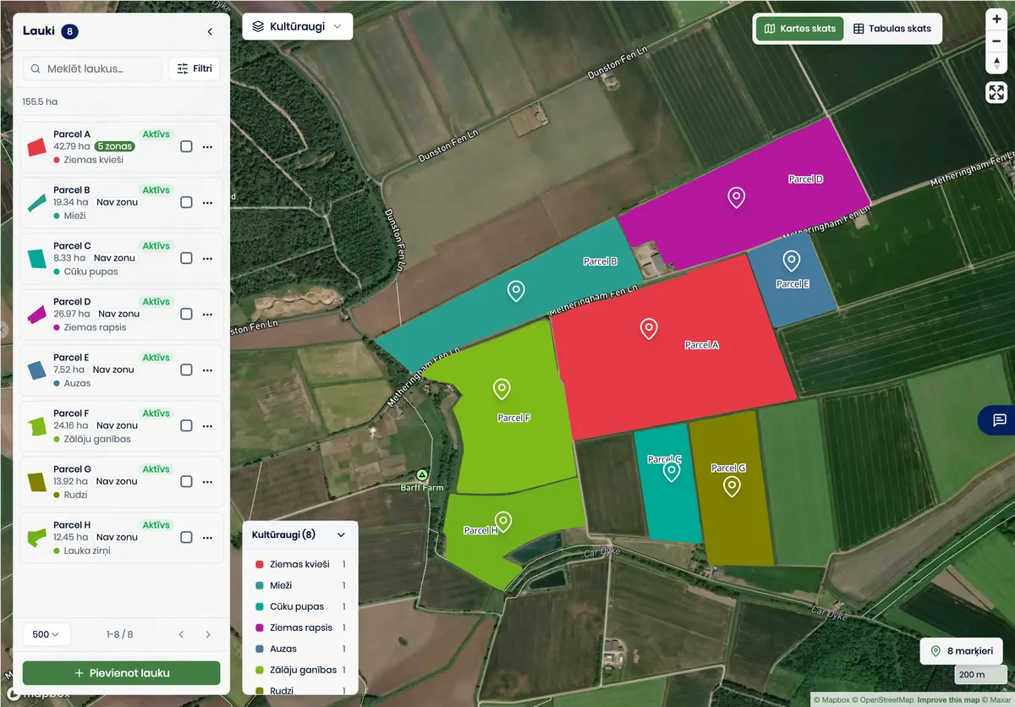
Task: Open Nav zonu on Parcel F
Action: click(117, 425)
